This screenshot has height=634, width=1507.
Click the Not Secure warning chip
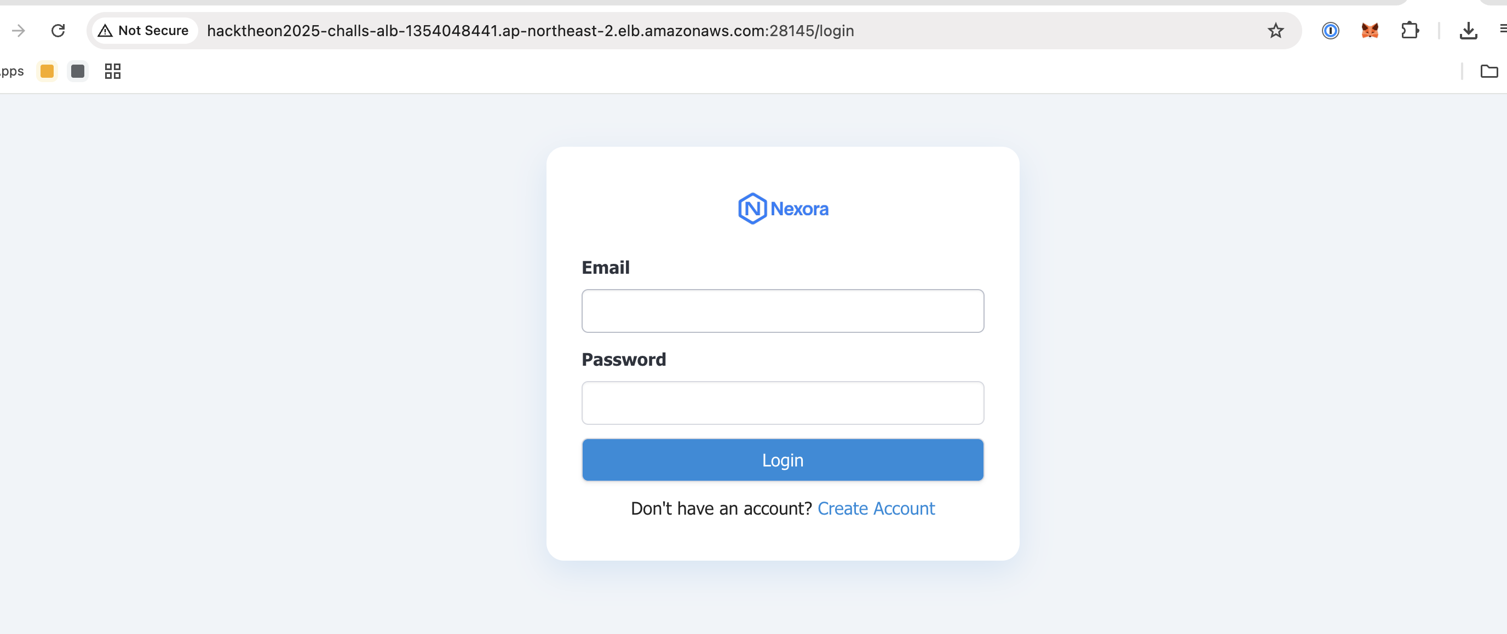click(144, 31)
